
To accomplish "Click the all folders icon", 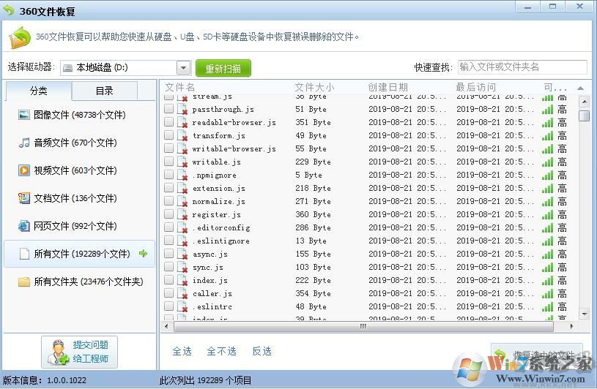I will [x=24, y=282].
